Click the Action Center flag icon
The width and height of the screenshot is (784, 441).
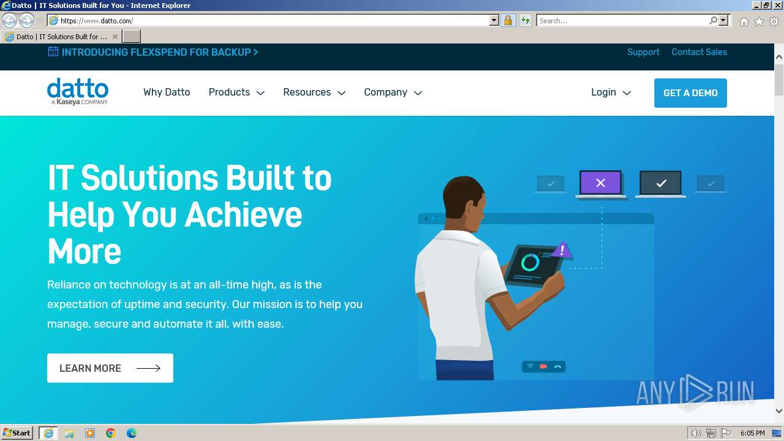[726, 433]
